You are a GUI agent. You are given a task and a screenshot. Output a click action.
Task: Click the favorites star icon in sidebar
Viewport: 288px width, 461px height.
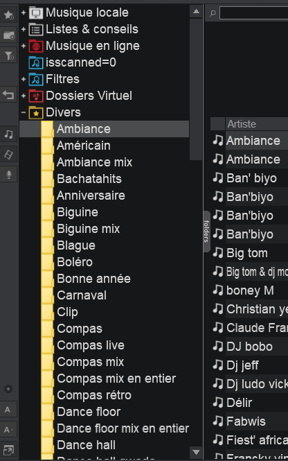(x=8, y=15)
